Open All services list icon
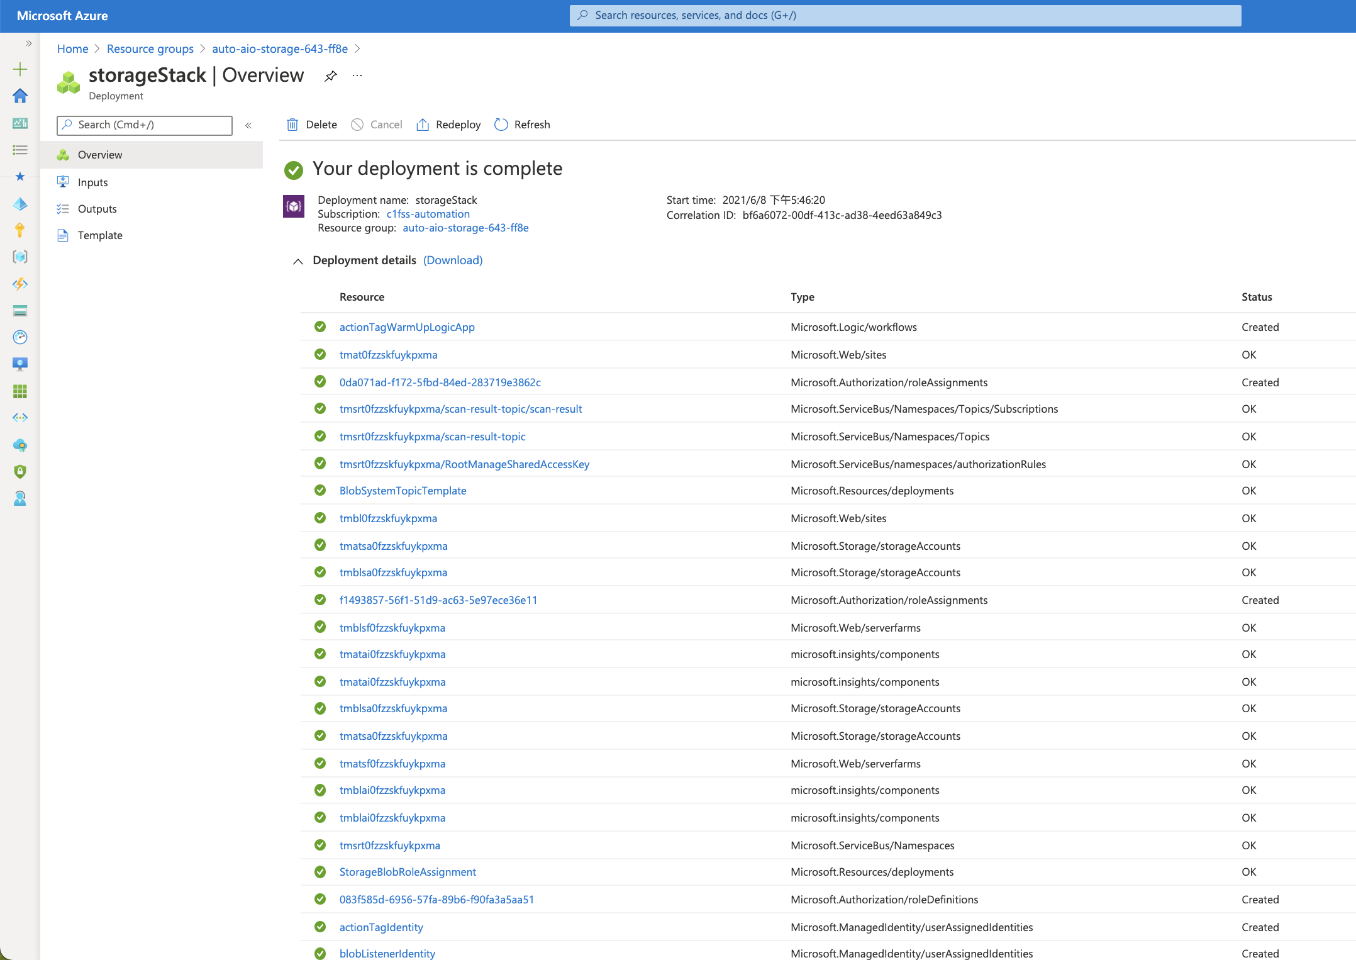 coord(20,150)
